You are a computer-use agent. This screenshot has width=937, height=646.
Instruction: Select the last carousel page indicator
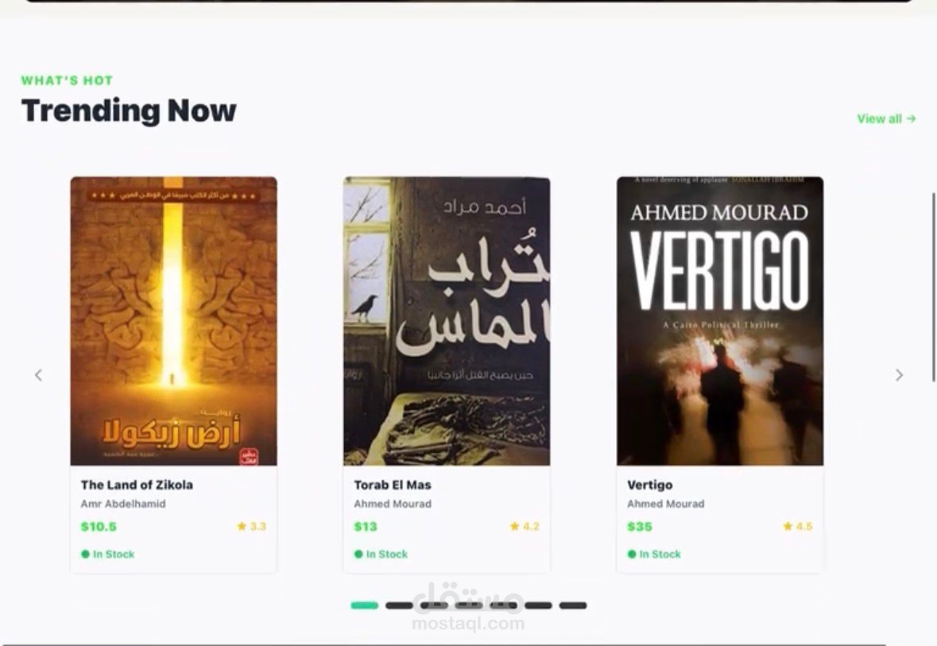[x=573, y=605]
